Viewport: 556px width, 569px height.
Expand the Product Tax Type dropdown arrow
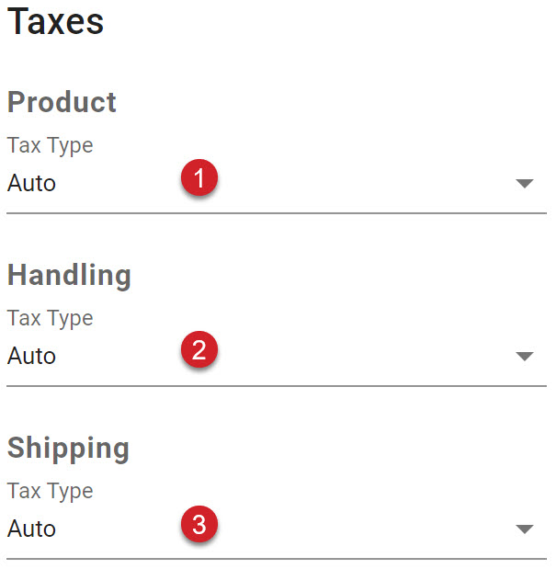[x=525, y=183]
